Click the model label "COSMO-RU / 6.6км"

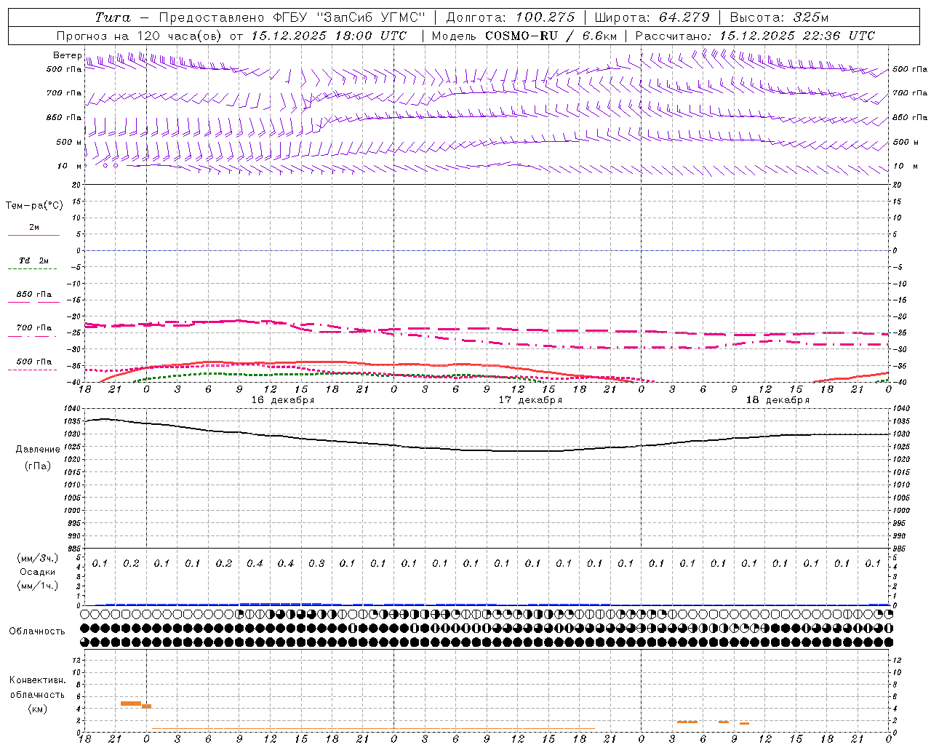[551, 36]
